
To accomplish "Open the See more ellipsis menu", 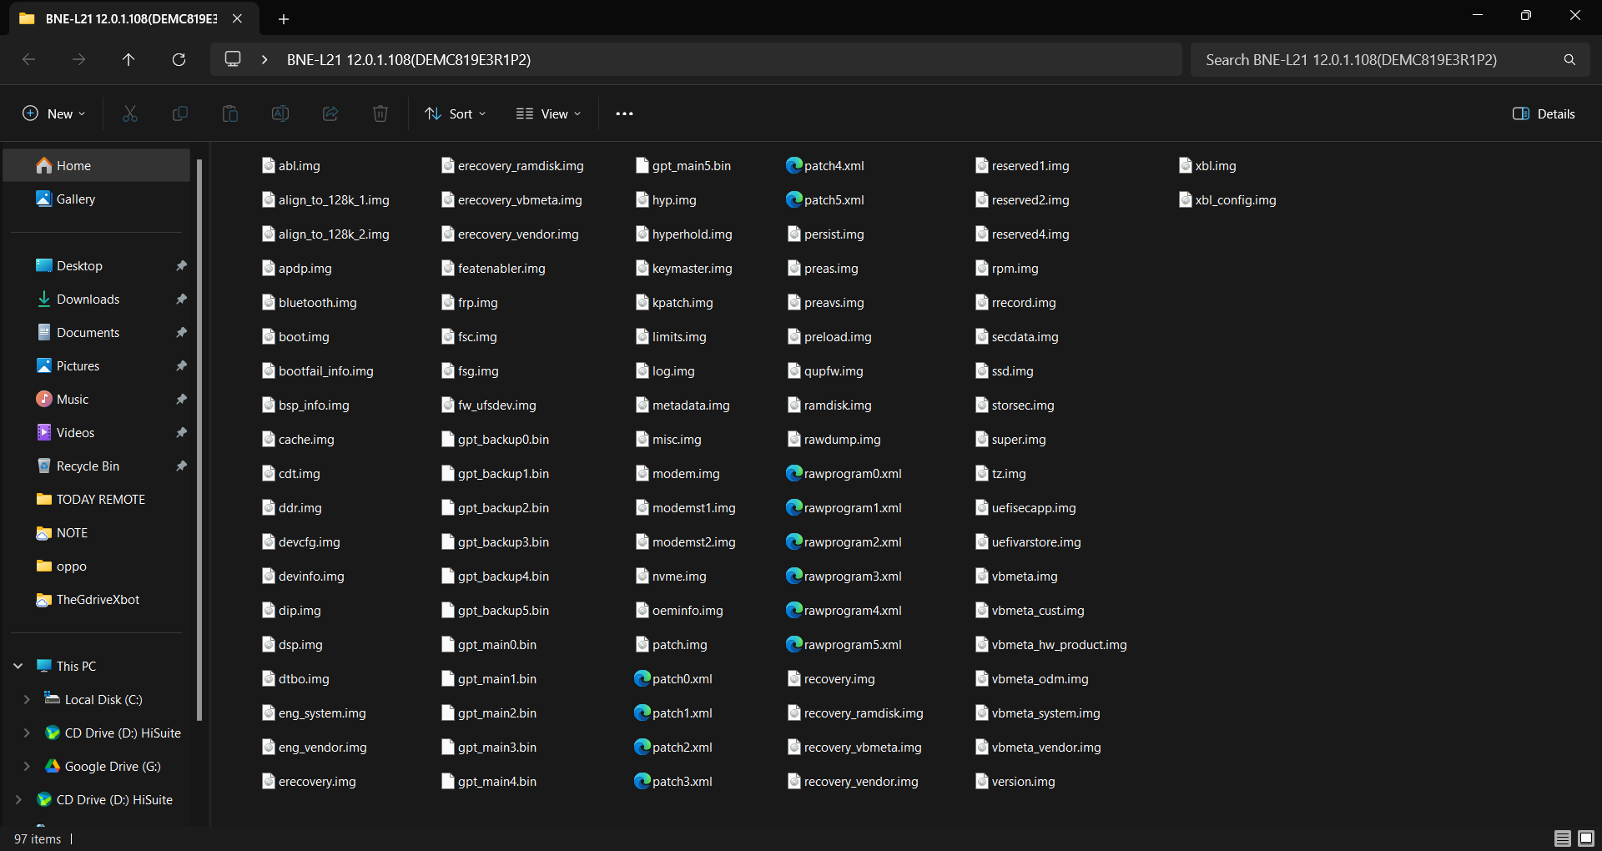I will (624, 113).
